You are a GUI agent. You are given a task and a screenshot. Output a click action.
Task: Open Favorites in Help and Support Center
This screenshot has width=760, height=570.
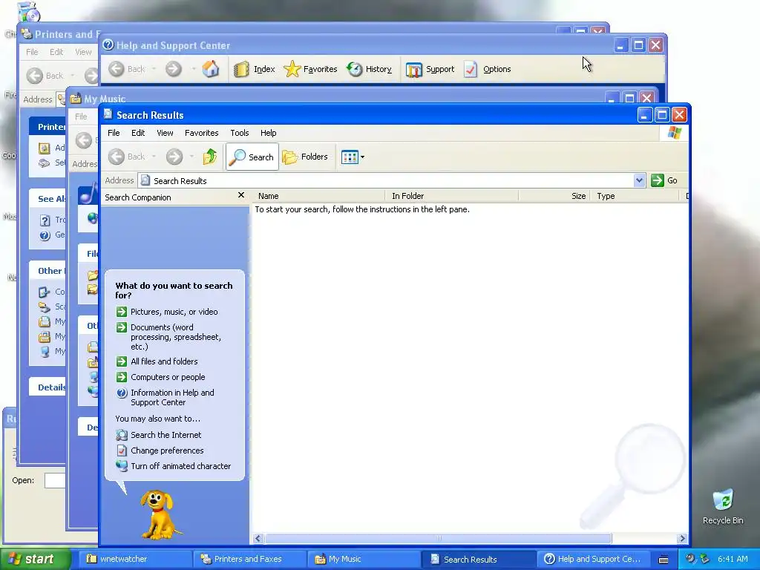coord(310,69)
